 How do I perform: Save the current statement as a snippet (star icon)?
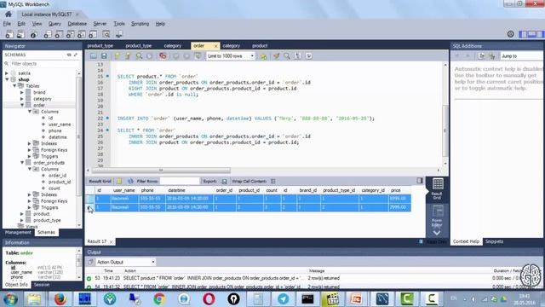[263, 56]
